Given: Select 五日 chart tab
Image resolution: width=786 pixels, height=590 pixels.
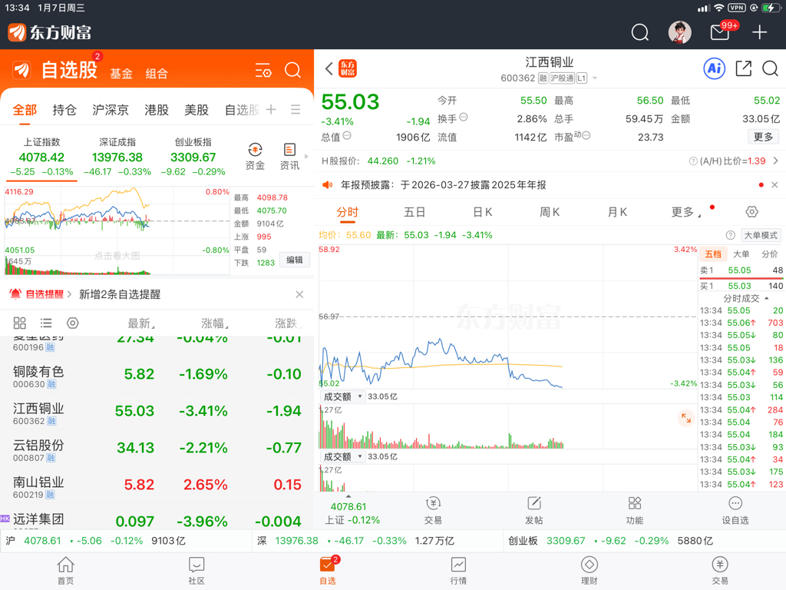Looking at the screenshot, I should pos(414,212).
